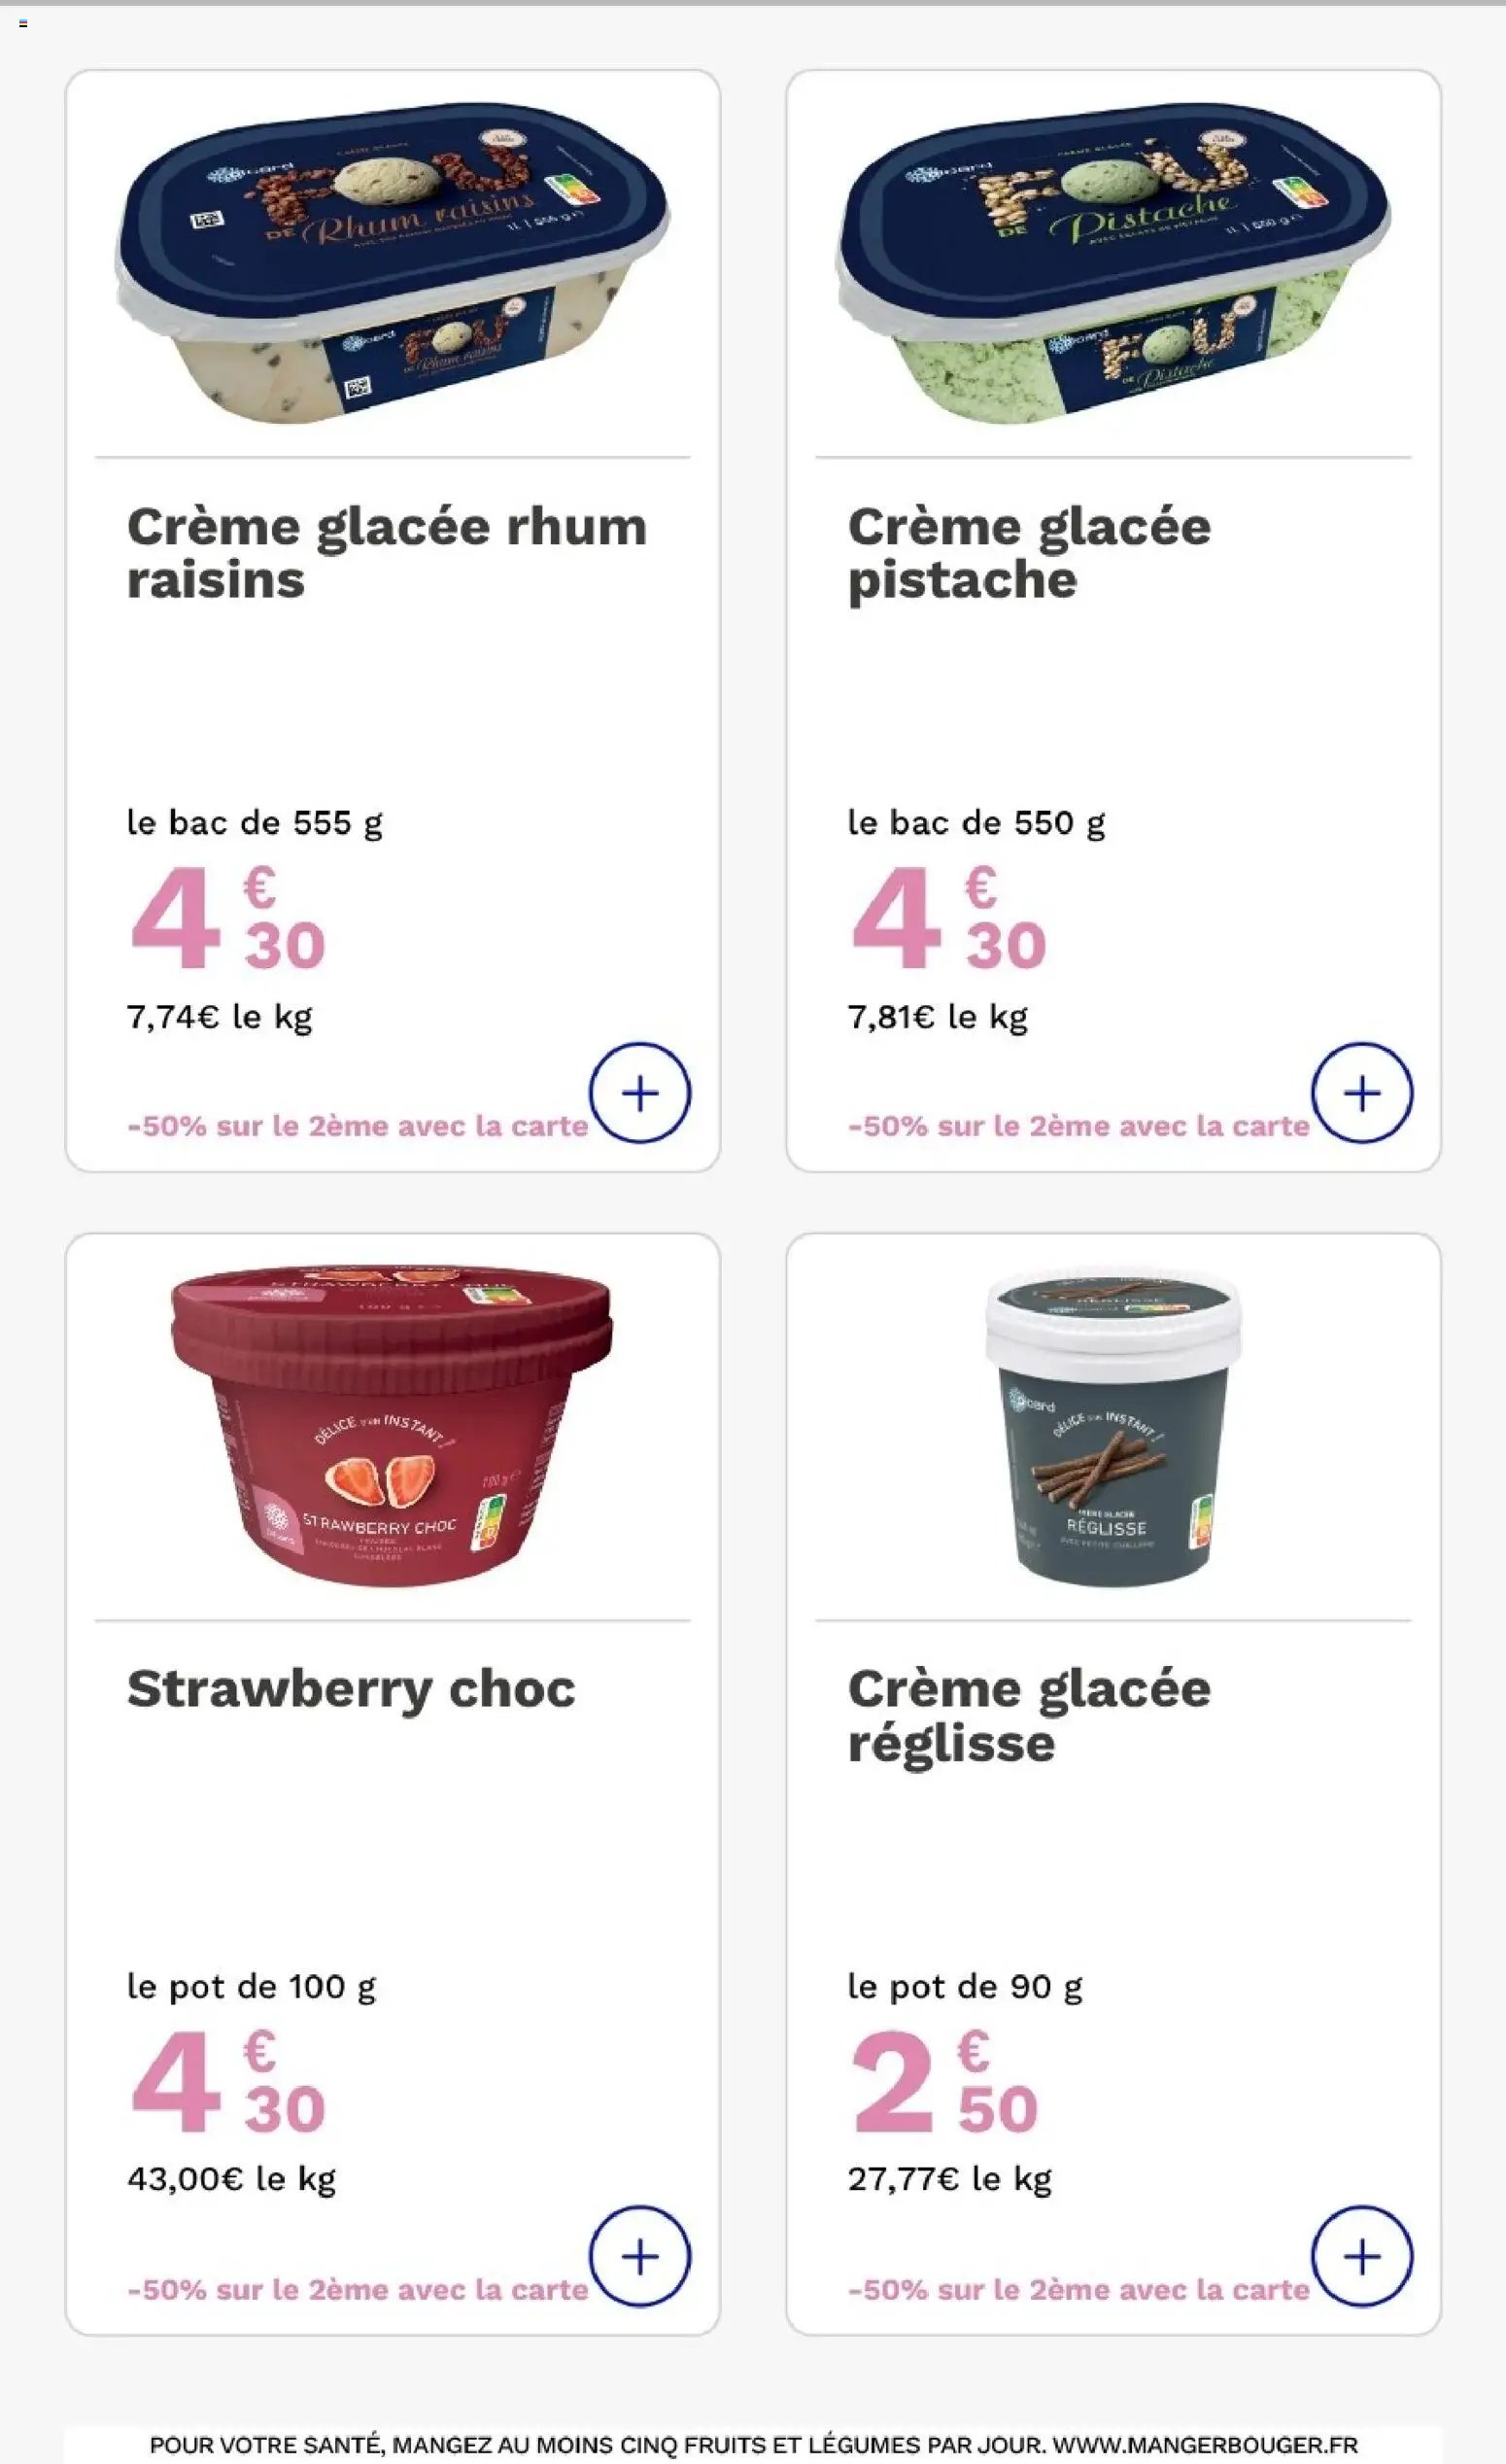Add réglisse ice cream with plus icon
The height and width of the screenshot is (2464, 1506).
point(1361,2256)
